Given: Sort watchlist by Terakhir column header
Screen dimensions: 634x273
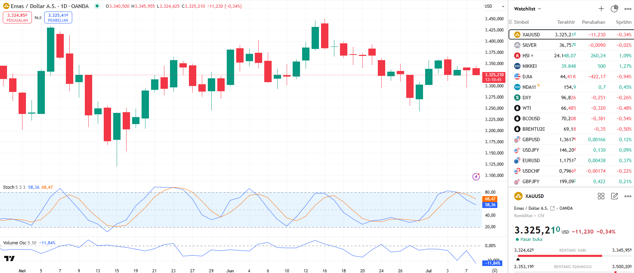Looking at the screenshot, I should click(x=566, y=22).
